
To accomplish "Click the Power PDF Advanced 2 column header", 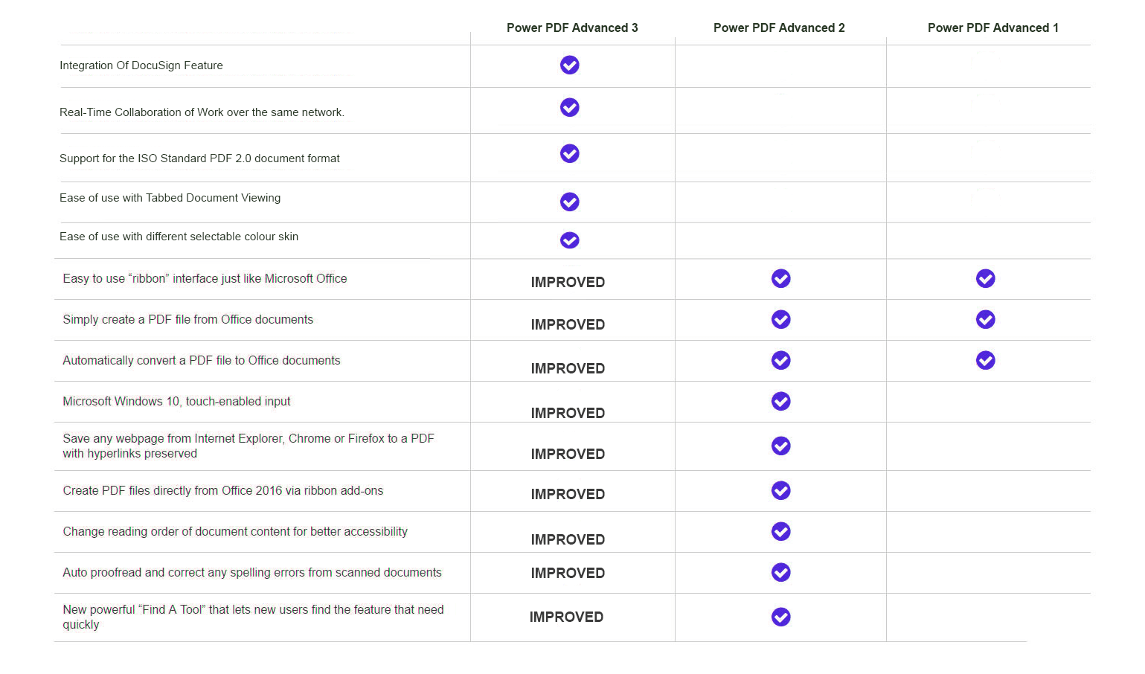I will tap(779, 28).
